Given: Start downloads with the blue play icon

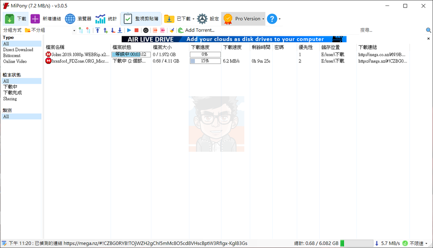Looking at the screenshot, I should (x=129, y=30).
